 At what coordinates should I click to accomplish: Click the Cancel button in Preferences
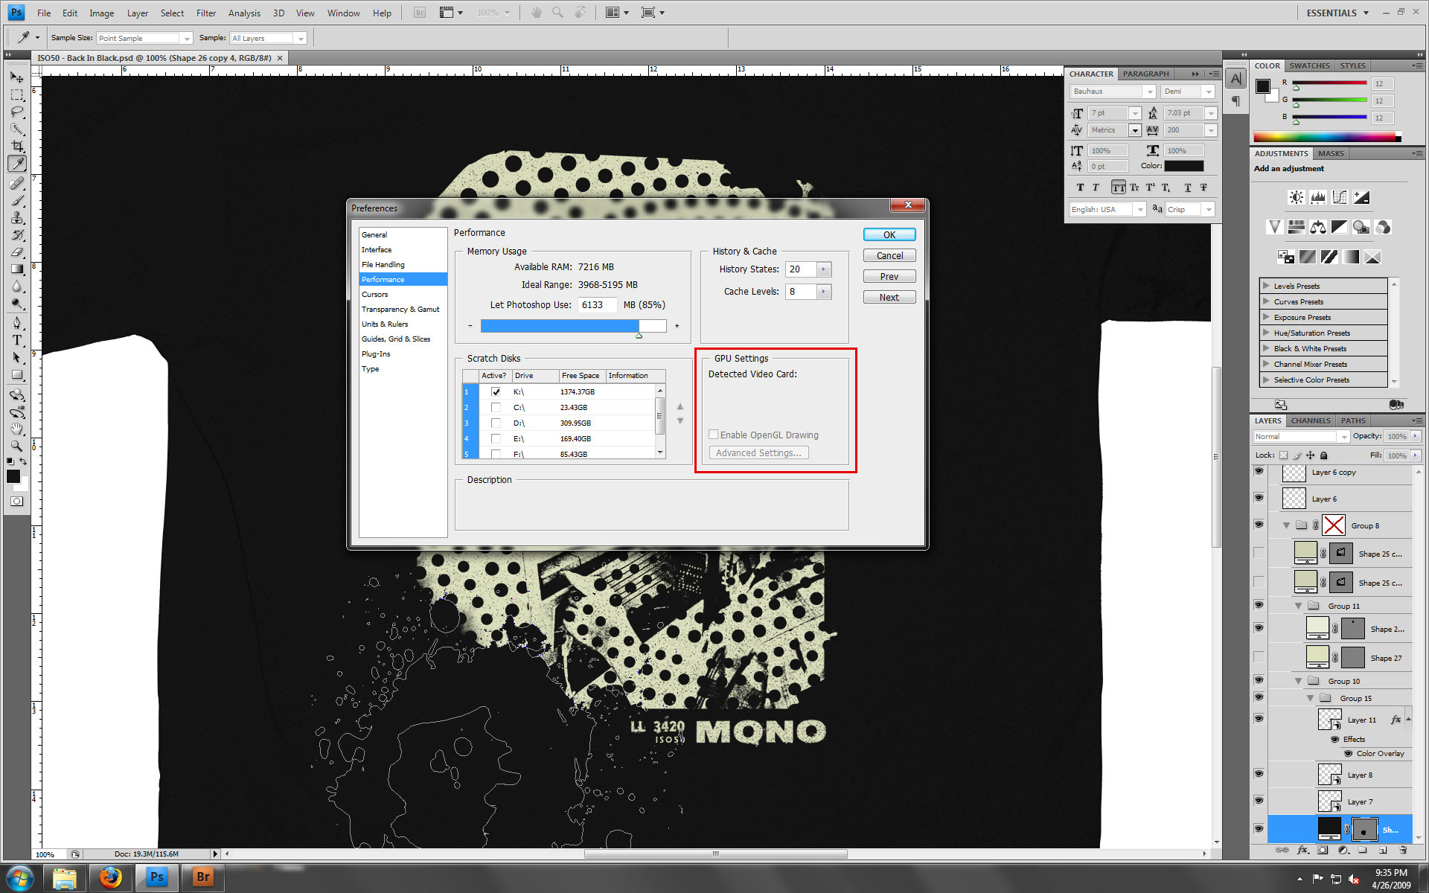[x=889, y=255]
